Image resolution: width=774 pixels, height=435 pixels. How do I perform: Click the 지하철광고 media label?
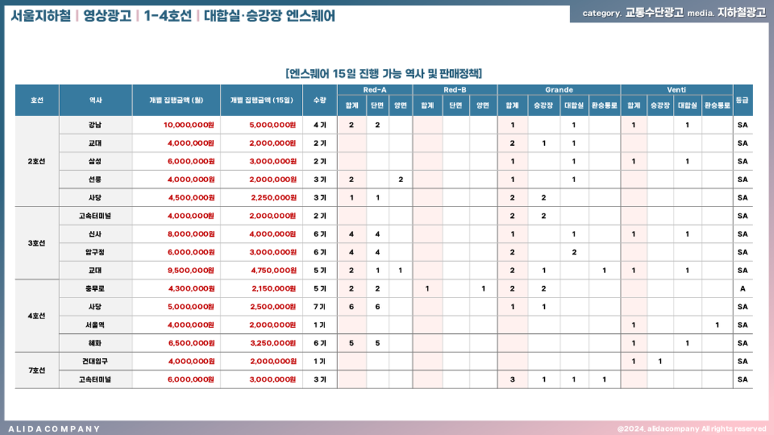click(741, 13)
